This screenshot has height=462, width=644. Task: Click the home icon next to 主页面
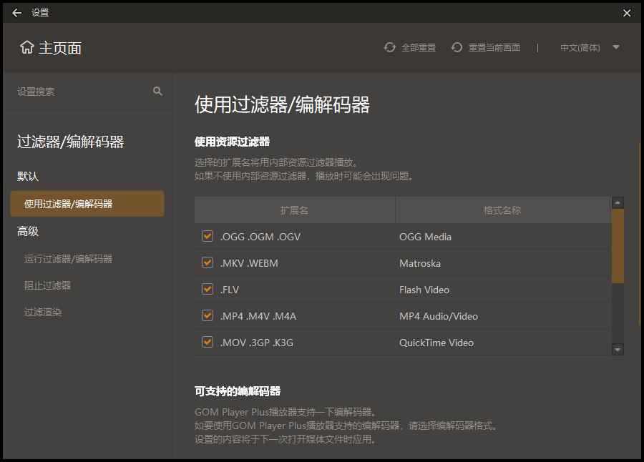point(25,47)
